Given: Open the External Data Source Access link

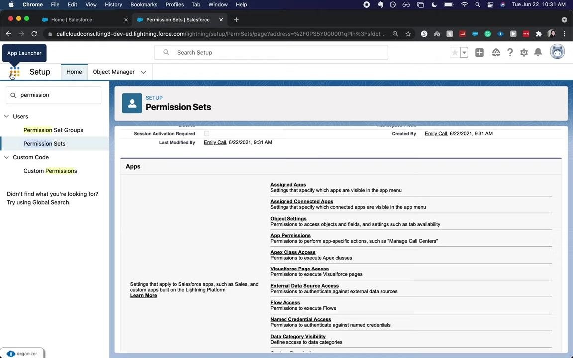Looking at the screenshot, I should coord(304,286).
